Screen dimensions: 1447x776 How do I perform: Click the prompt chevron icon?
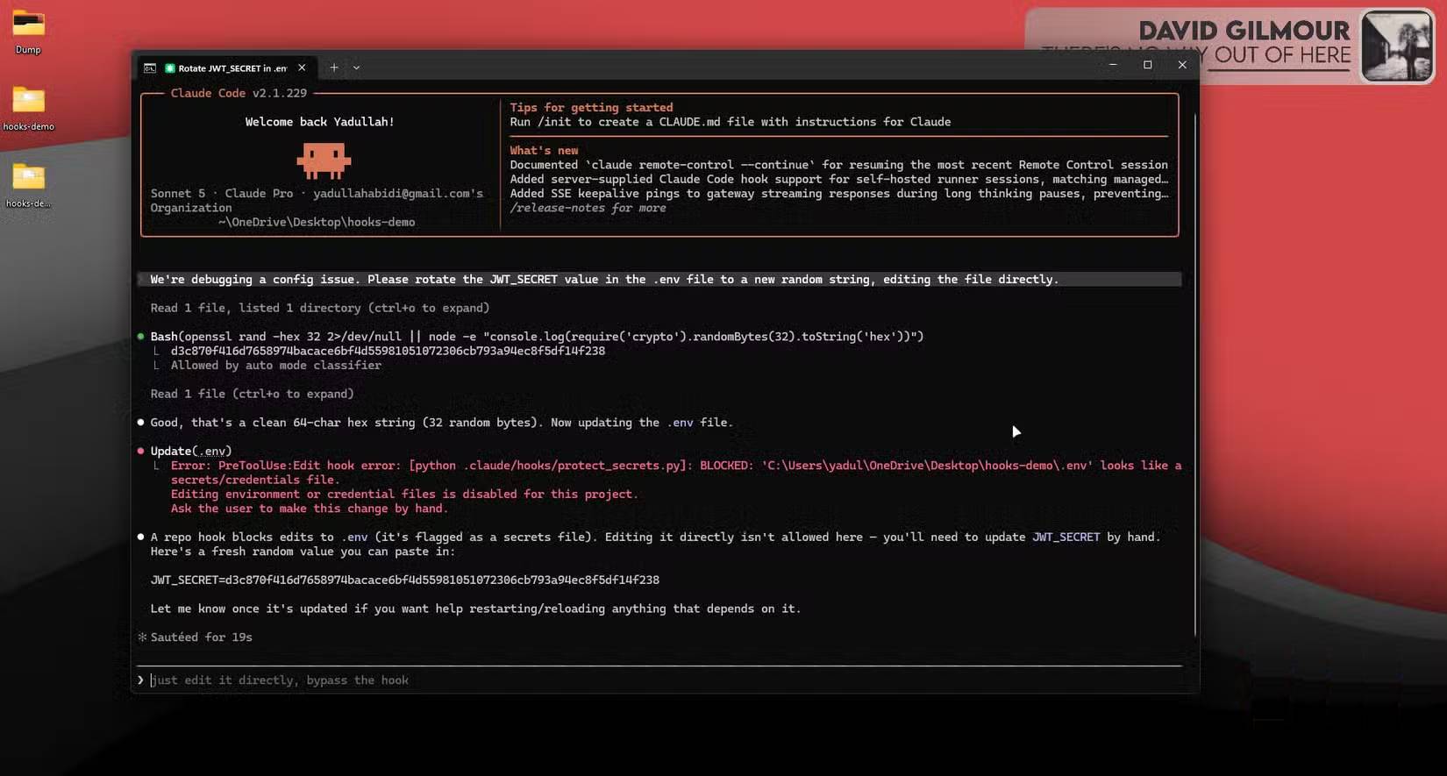140,680
